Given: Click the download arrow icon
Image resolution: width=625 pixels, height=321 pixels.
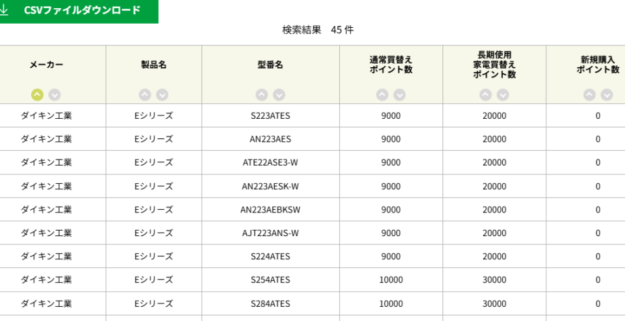Looking at the screenshot, I should pos(5,10).
